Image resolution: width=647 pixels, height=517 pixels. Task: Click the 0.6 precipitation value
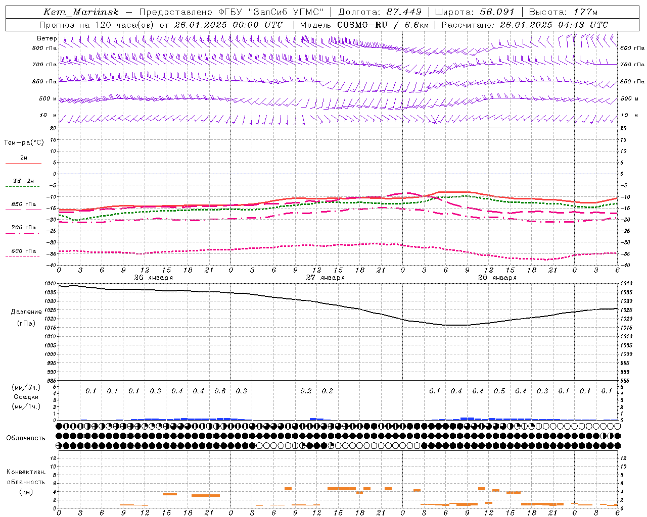point(220,391)
